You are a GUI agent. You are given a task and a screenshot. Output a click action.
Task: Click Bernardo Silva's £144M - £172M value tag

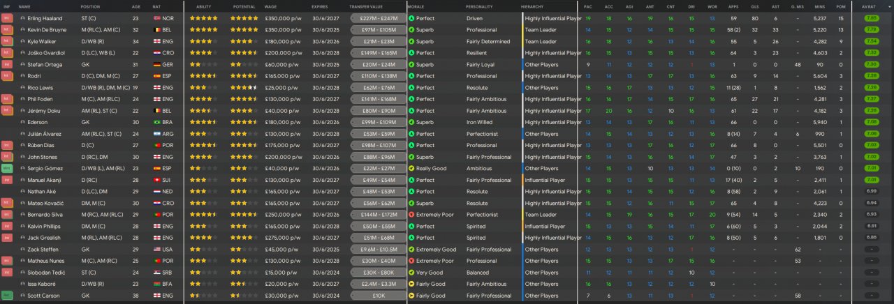378,215
